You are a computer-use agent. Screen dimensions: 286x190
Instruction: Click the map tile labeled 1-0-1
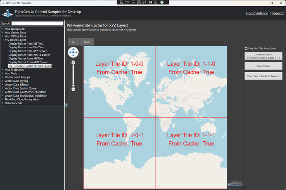point(119,153)
